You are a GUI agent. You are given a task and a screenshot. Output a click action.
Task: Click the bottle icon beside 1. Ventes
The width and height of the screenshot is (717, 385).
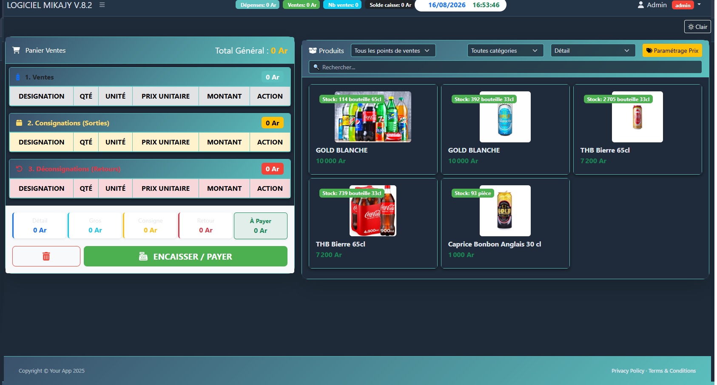(x=18, y=77)
